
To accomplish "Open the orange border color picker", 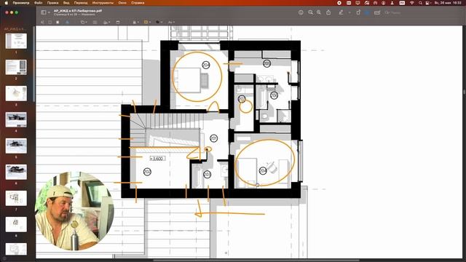I will (x=147, y=22).
